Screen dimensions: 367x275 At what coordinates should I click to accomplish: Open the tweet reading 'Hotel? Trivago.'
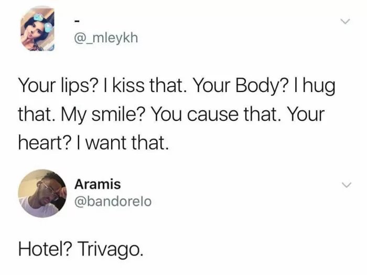click(x=81, y=249)
